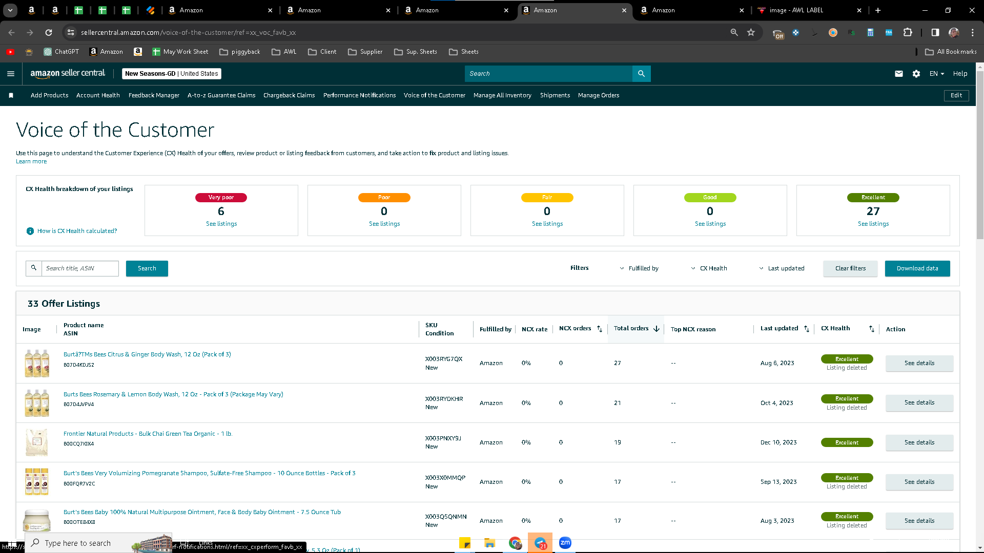Sort by Last updated arrows icon
The image size is (984, 553).
click(807, 329)
